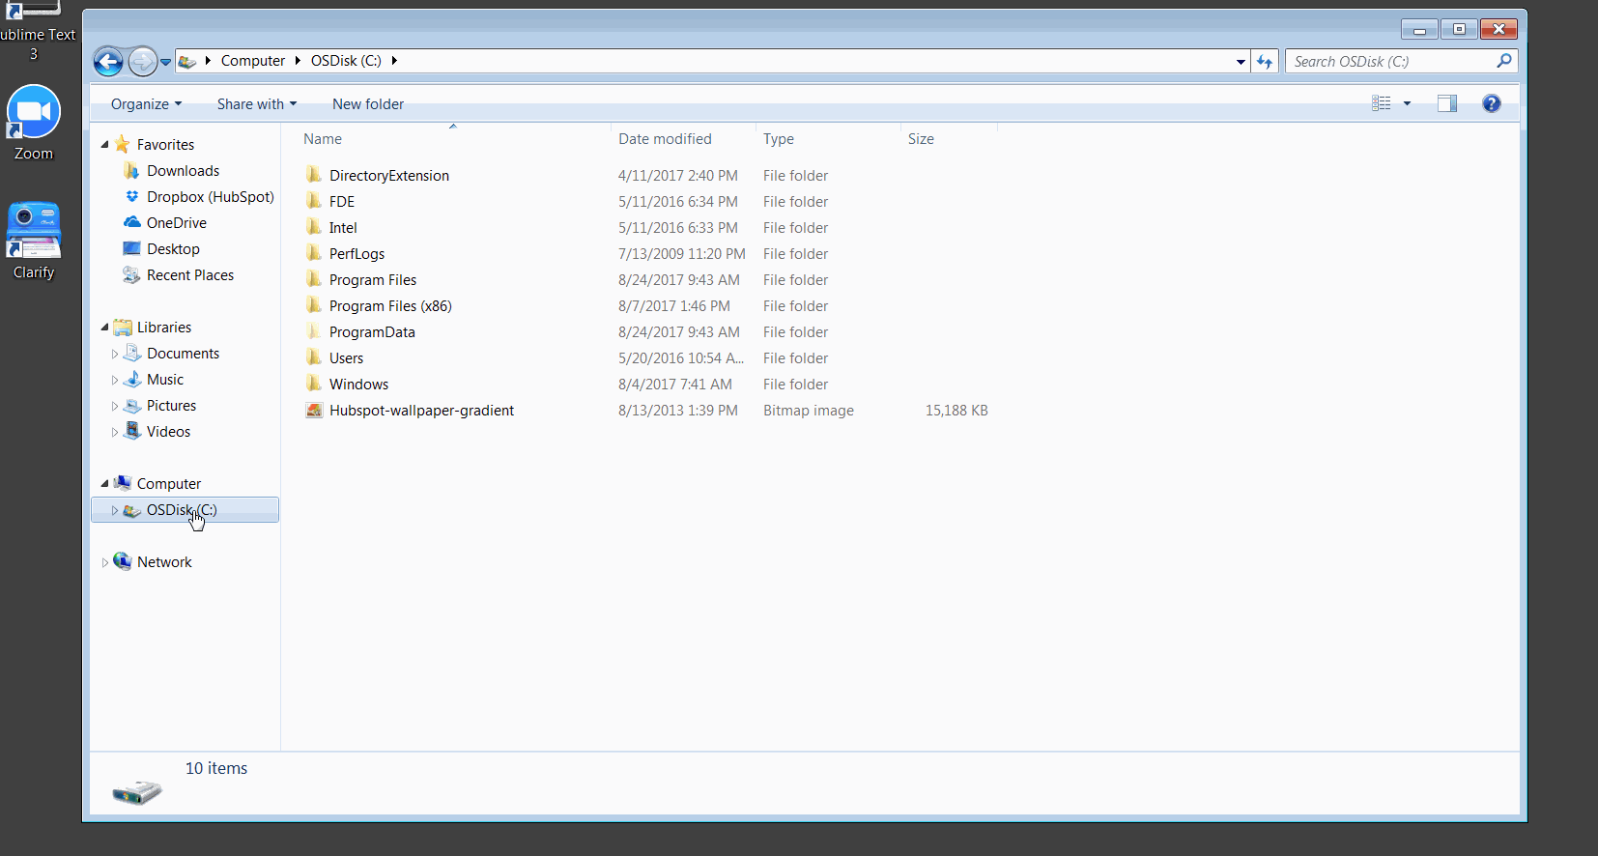Click the Refresh button beside address bar
Viewport: 1598px width, 856px height.
pyautogui.click(x=1265, y=62)
